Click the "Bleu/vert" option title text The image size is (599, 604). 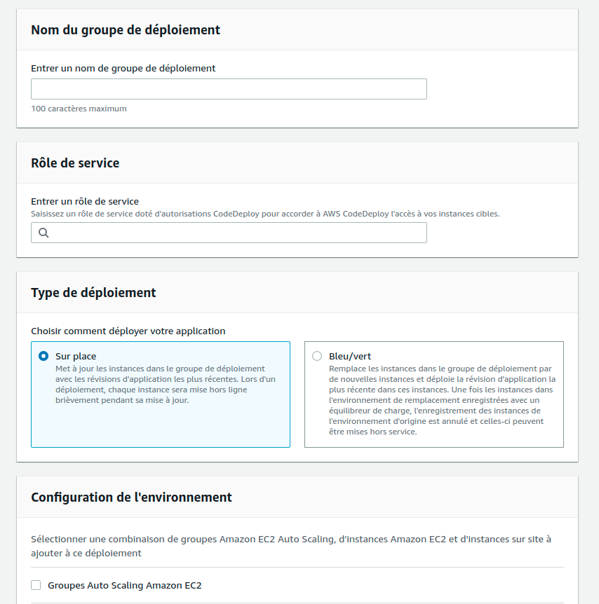point(350,356)
